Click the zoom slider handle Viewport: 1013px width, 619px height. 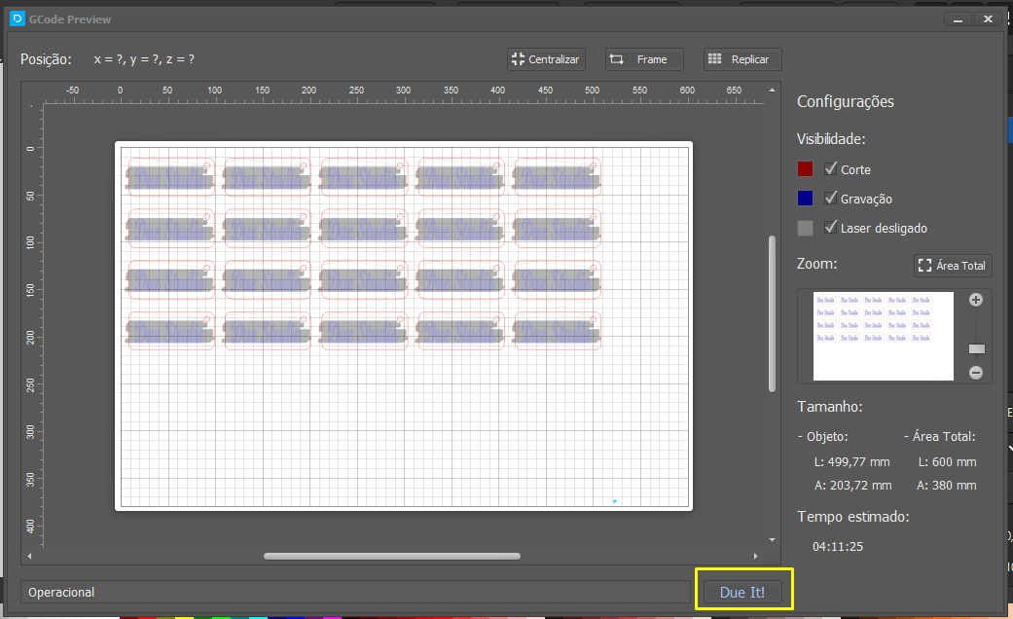coord(976,348)
